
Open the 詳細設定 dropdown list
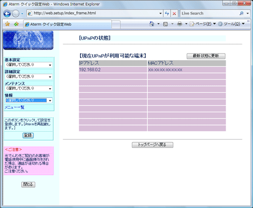[x=28, y=77]
